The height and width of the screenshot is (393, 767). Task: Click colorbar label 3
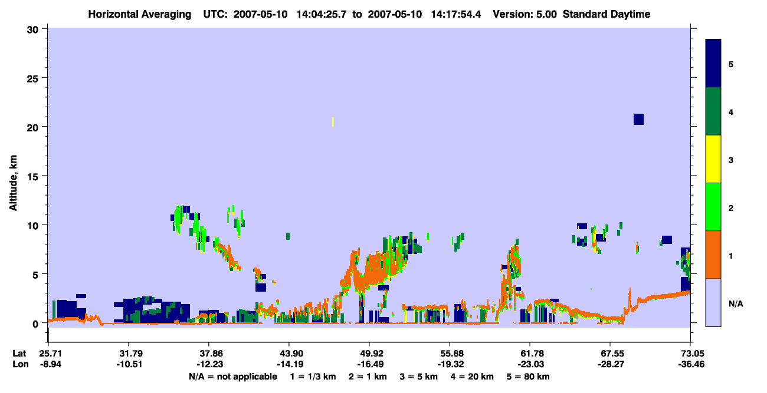point(731,160)
